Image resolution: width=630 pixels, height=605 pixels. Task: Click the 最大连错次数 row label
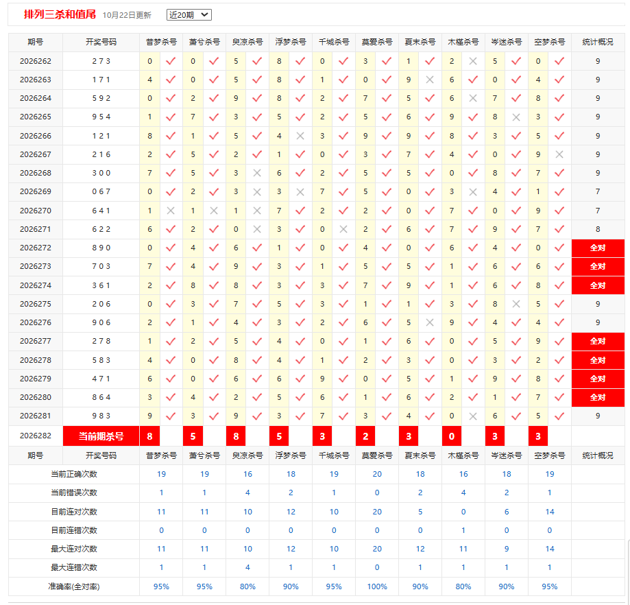74,567
